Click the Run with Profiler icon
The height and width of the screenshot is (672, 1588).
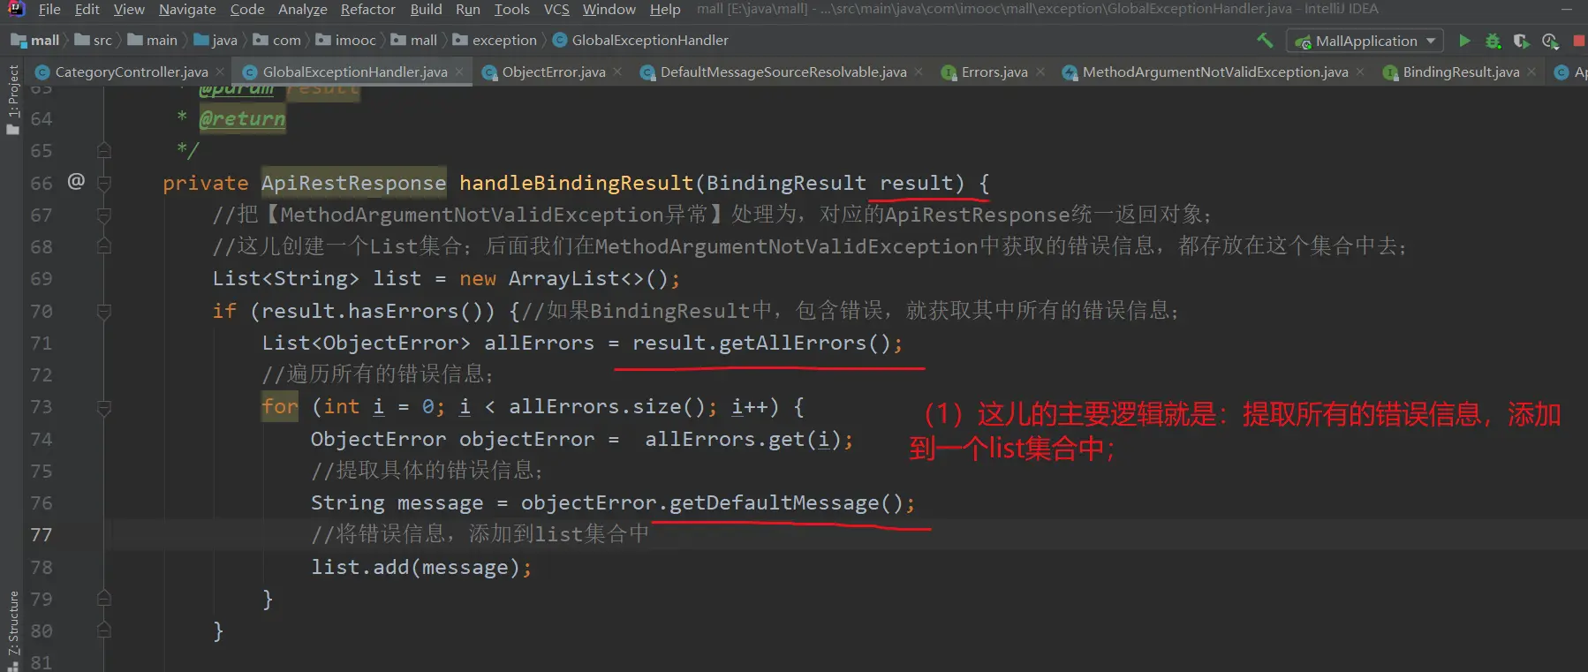point(1550,41)
